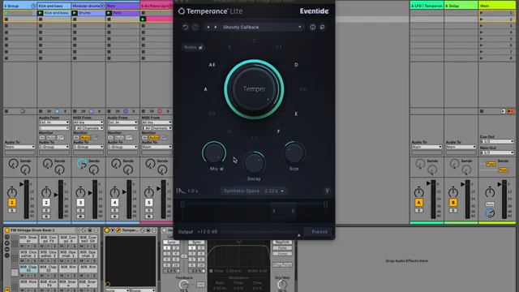519x292 pixels.
Task: Launch scene 1 in Main track
Action: (482, 13)
